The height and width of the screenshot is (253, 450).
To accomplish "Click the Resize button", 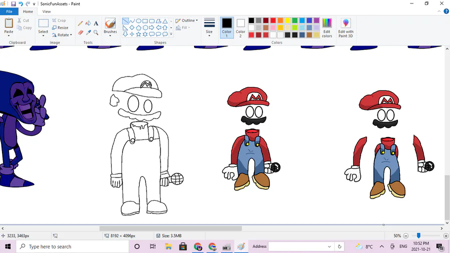I will (60, 28).
